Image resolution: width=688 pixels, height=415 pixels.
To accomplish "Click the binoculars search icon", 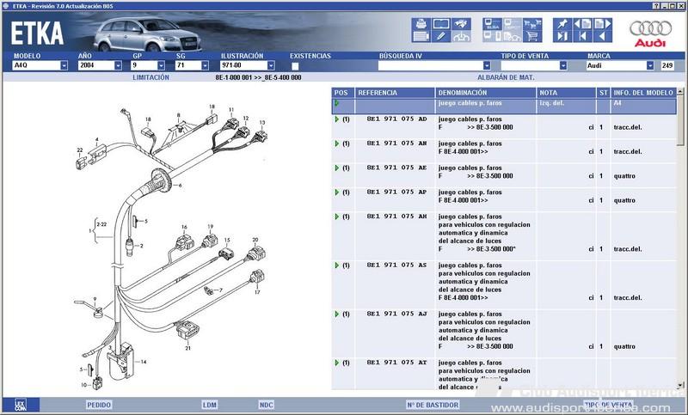I will (x=461, y=24).
